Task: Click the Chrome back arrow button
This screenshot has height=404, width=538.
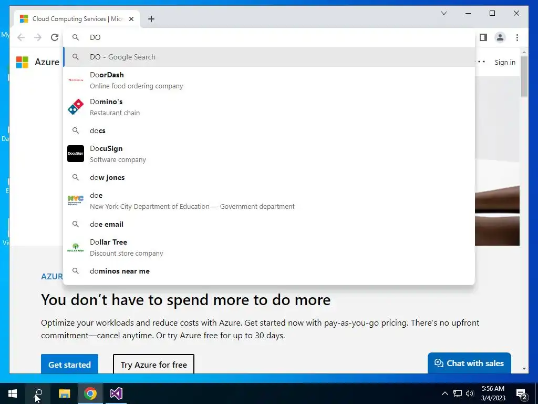Action: tap(21, 37)
